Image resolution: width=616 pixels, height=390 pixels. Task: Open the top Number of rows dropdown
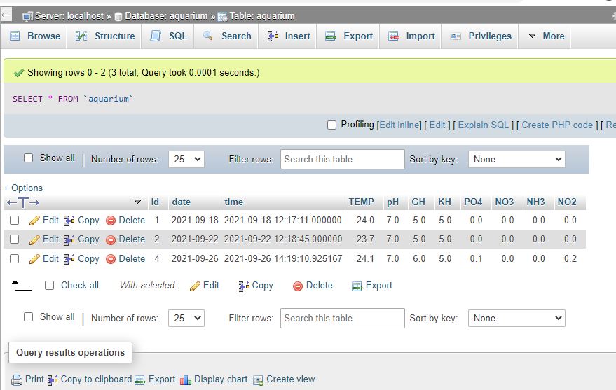187,160
